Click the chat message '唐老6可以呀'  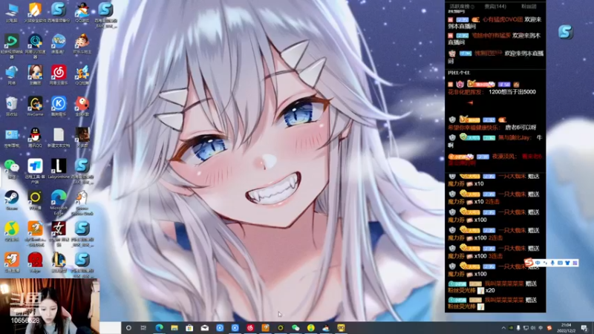pyautogui.click(x=521, y=128)
